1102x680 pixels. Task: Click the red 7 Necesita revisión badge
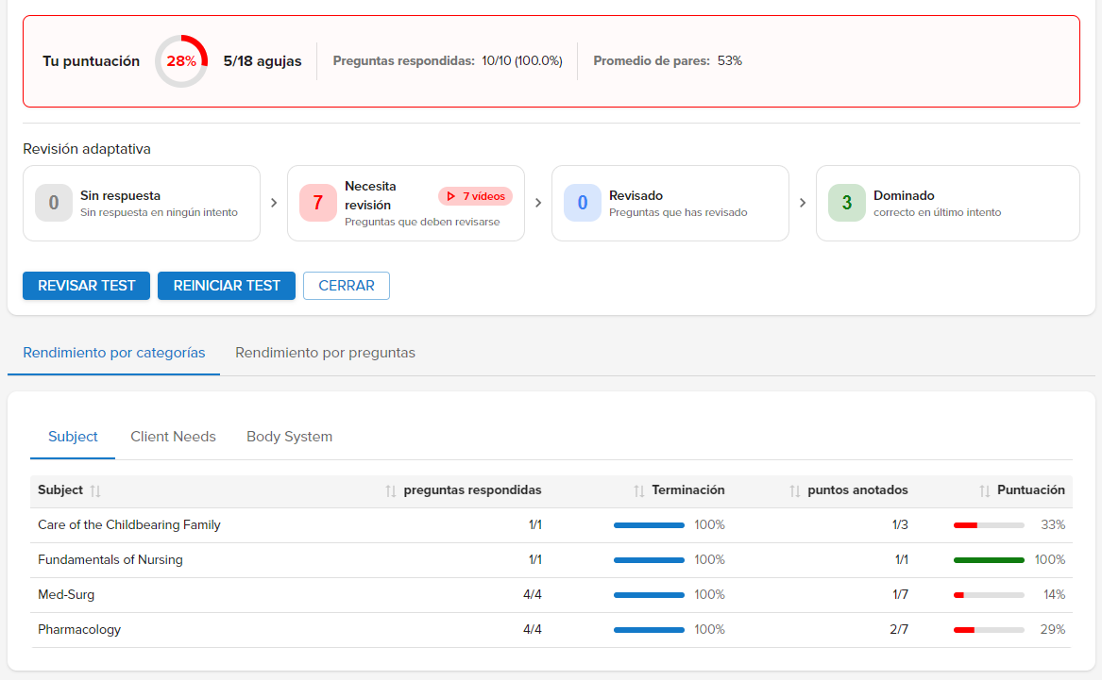pyautogui.click(x=317, y=203)
